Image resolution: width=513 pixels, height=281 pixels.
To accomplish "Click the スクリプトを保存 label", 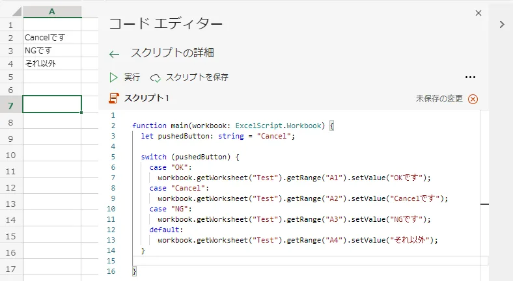I will coord(197,77).
